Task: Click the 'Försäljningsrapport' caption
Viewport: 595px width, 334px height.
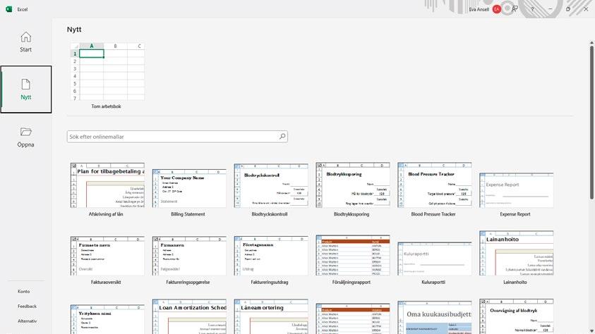Action: click(x=351, y=282)
